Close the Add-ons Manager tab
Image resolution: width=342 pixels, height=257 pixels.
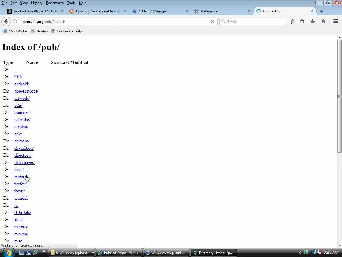click(x=187, y=11)
